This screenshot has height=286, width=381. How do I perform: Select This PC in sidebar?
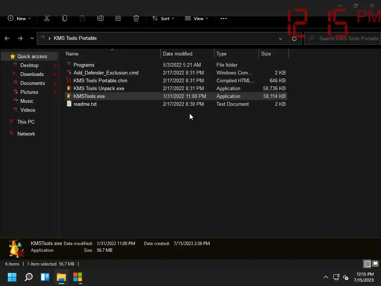click(x=26, y=122)
